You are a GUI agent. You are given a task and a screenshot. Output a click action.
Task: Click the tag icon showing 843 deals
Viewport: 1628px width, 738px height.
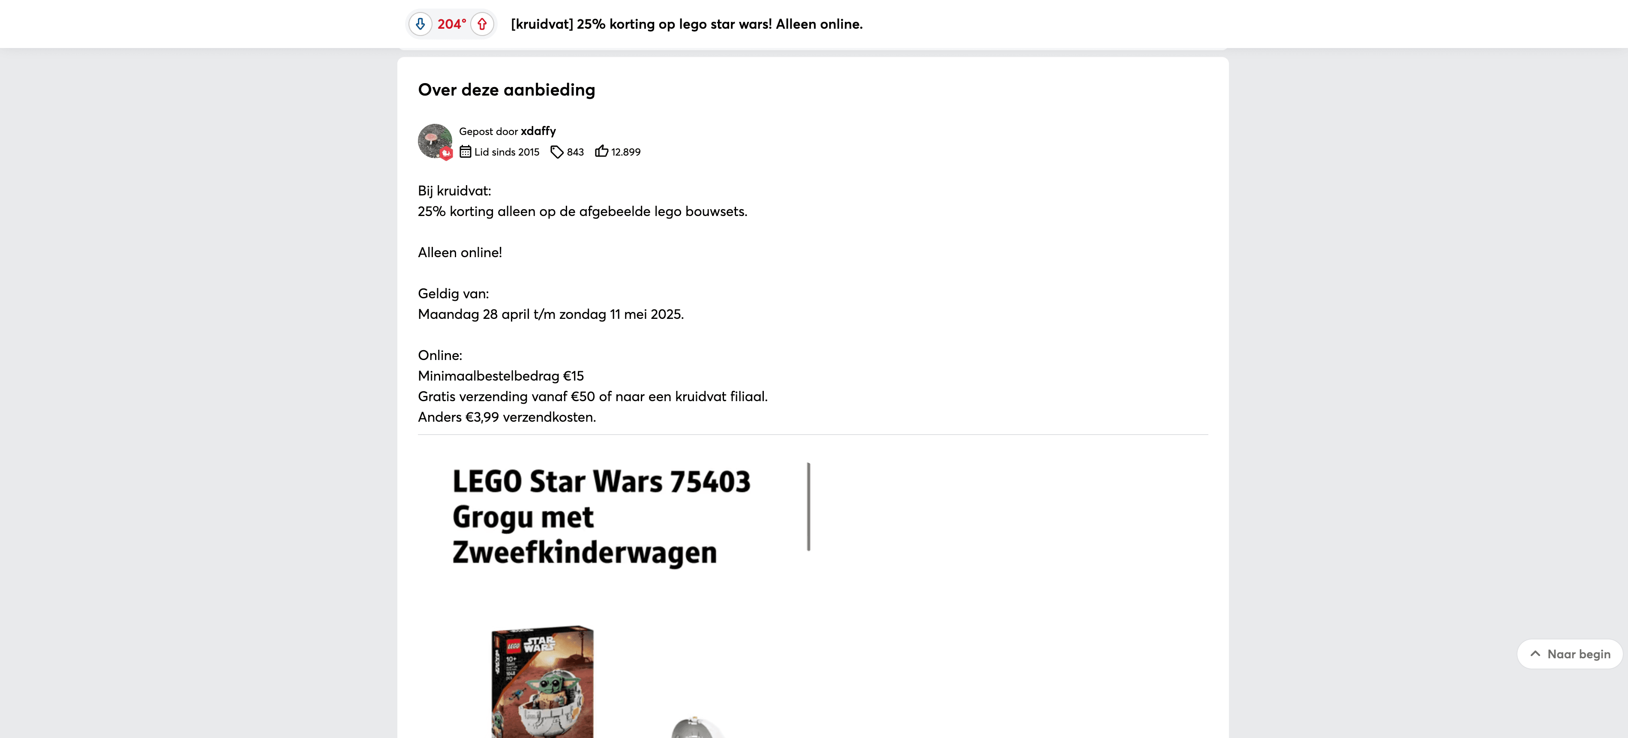click(x=557, y=152)
